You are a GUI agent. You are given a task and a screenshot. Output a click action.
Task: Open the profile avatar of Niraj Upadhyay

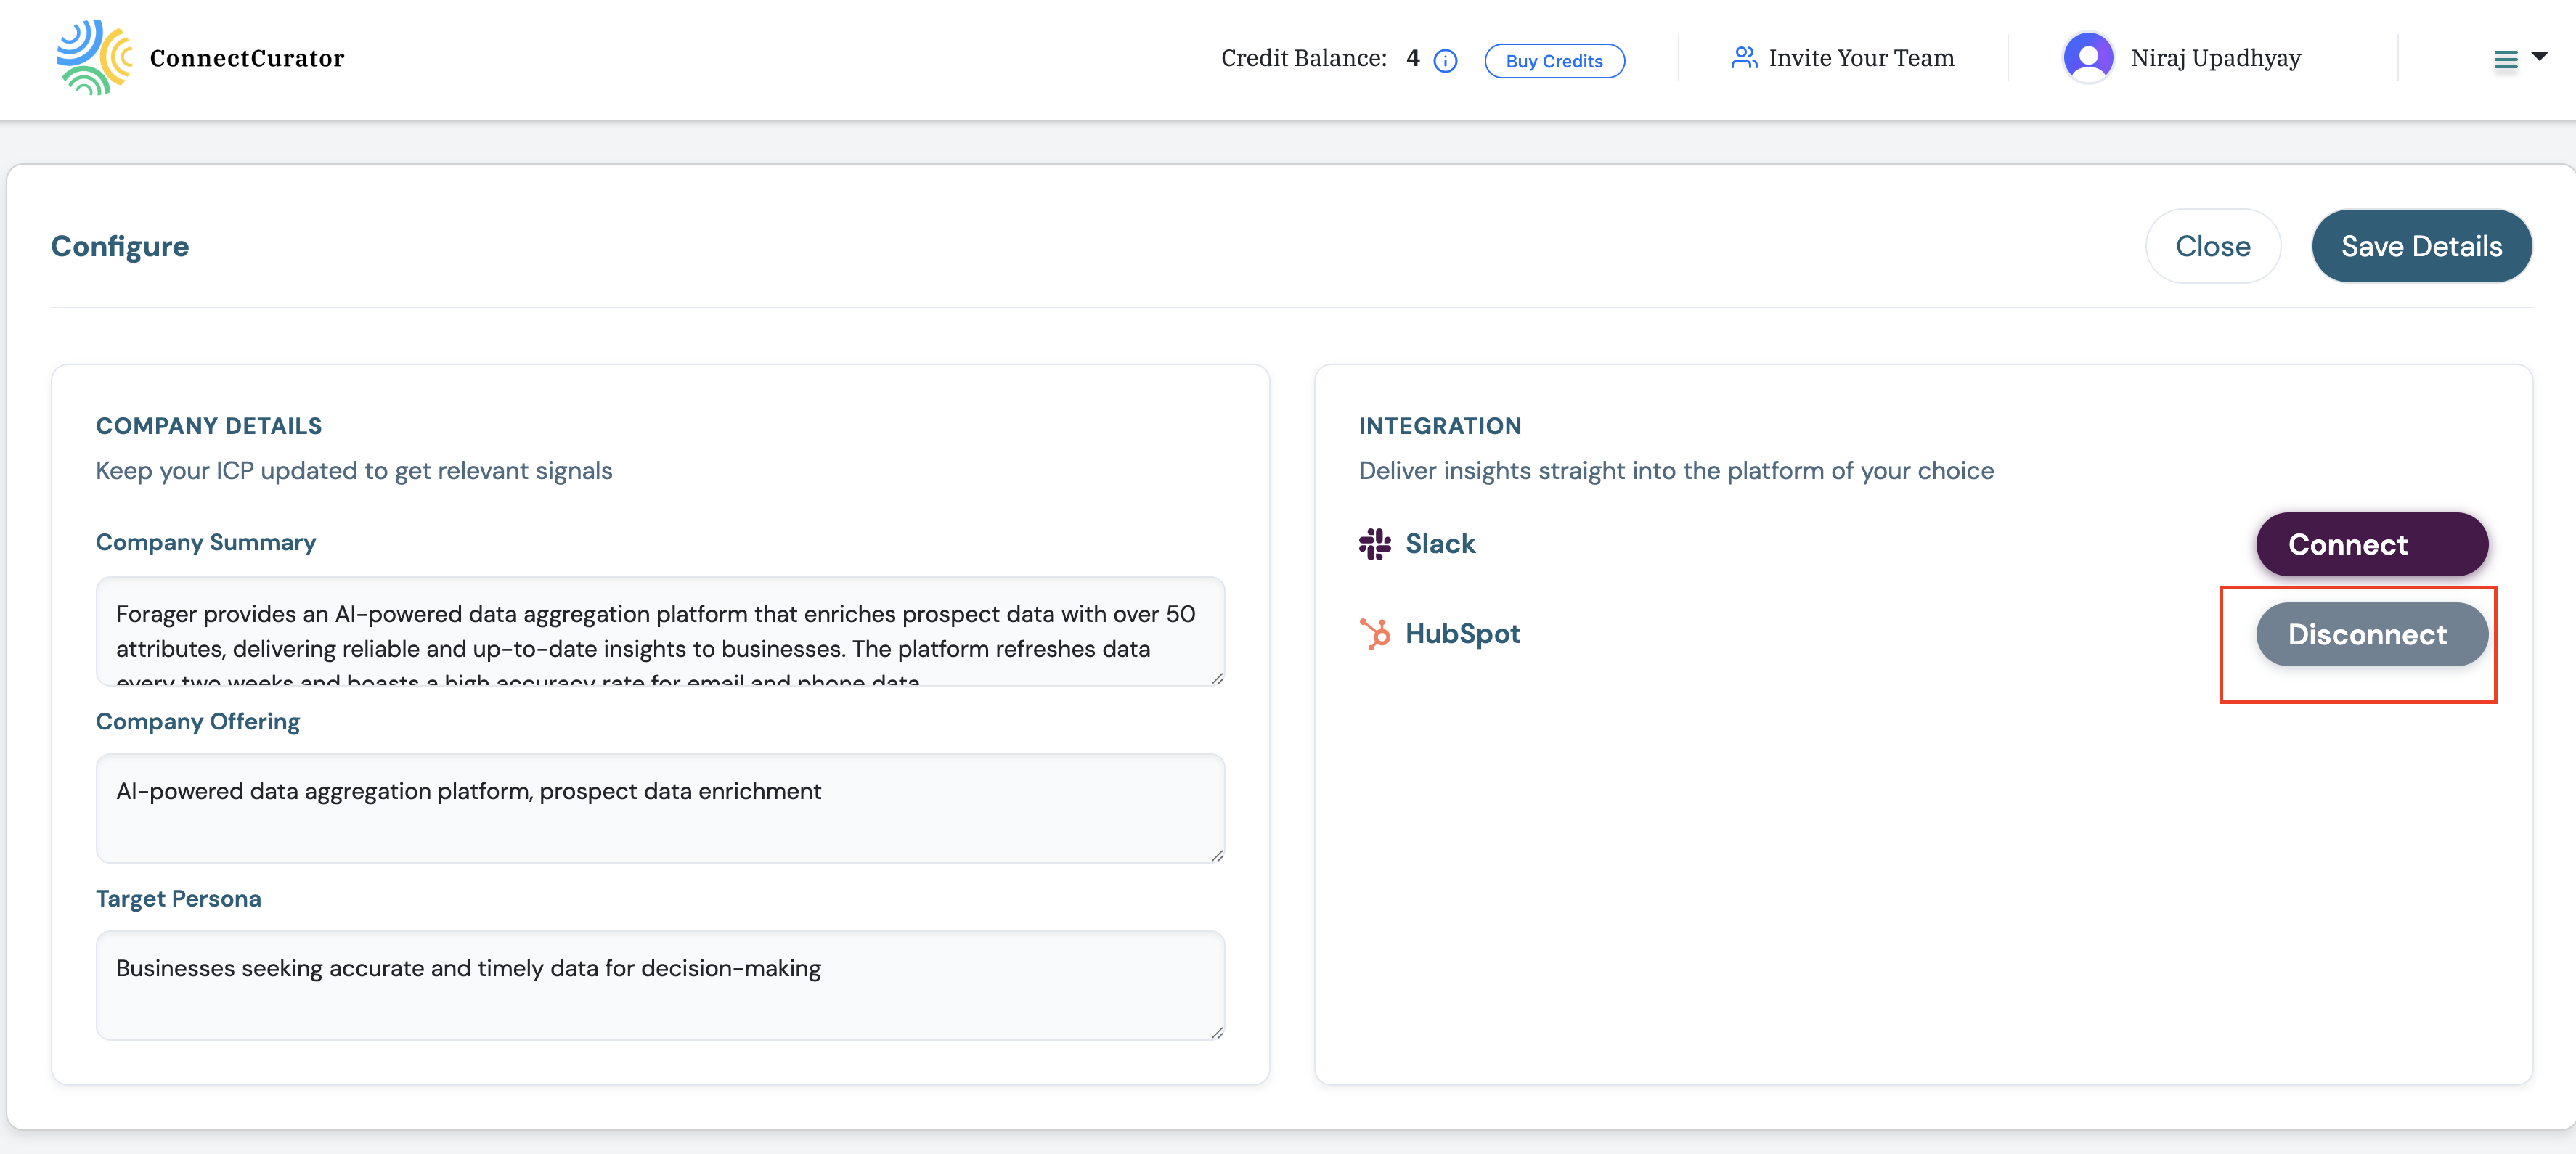(2089, 57)
